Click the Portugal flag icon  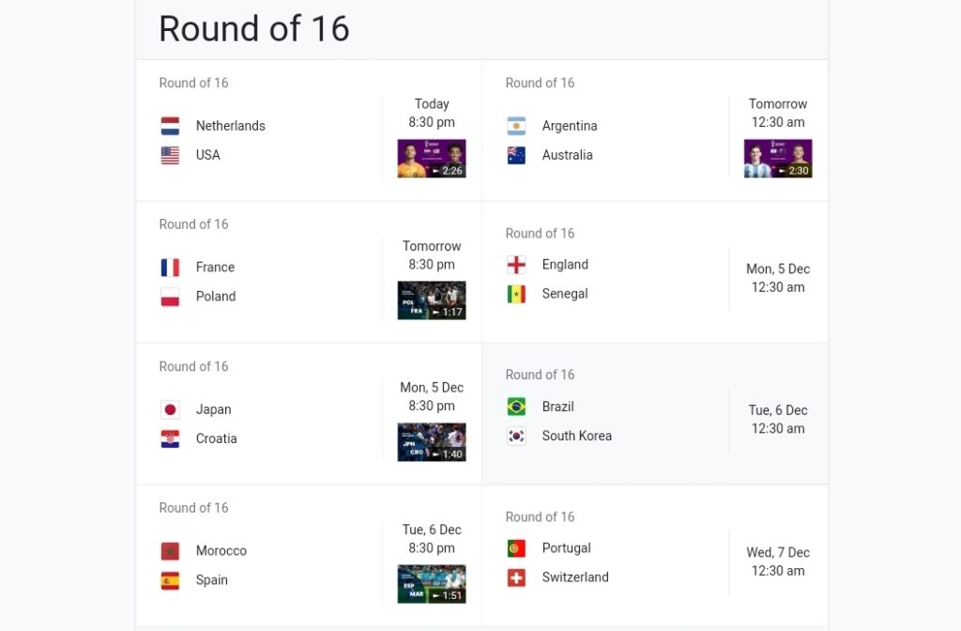(516, 547)
